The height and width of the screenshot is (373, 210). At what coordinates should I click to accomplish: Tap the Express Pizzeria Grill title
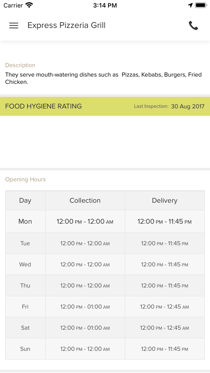(66, 25)
